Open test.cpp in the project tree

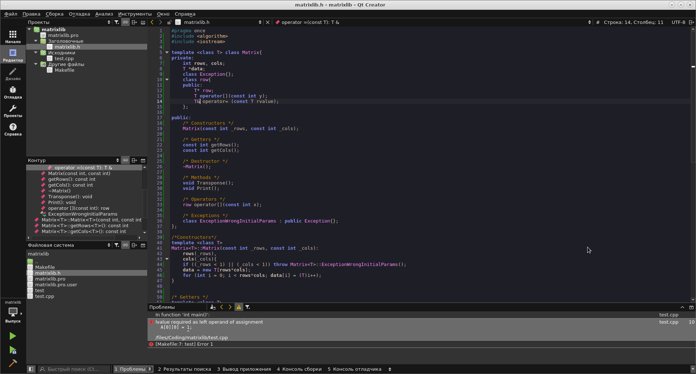click(x=64, y=58)
